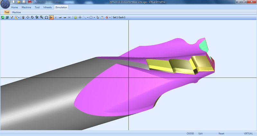
Task: Toggle the Machine simulation view button
Action: coord(16,12)
